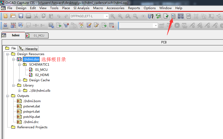
Task: Click the notebook with pencil icon
Action: click(x=89, y=26)
